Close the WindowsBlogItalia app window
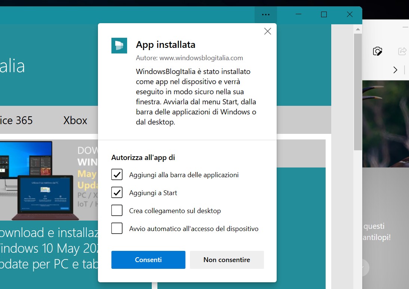The height and width of the screenshot is (289, 409). (350, 14)
